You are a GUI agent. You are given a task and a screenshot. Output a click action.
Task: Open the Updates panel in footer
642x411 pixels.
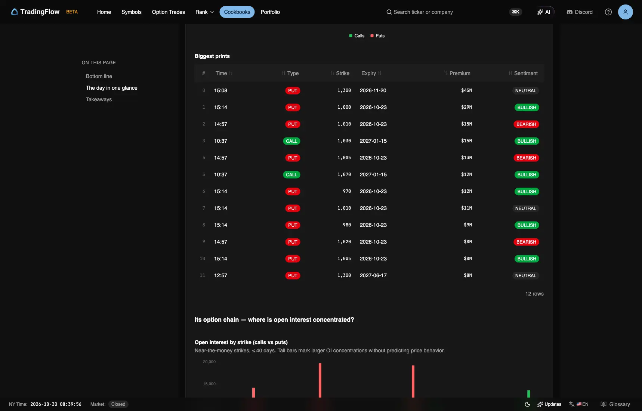tap(549, 404)
